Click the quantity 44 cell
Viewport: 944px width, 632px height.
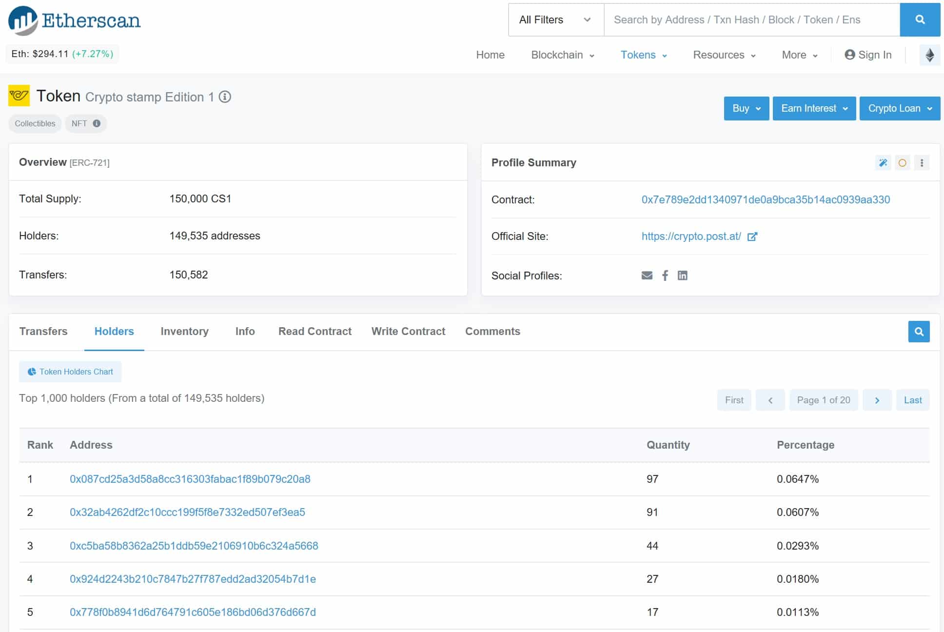point(652,546)
